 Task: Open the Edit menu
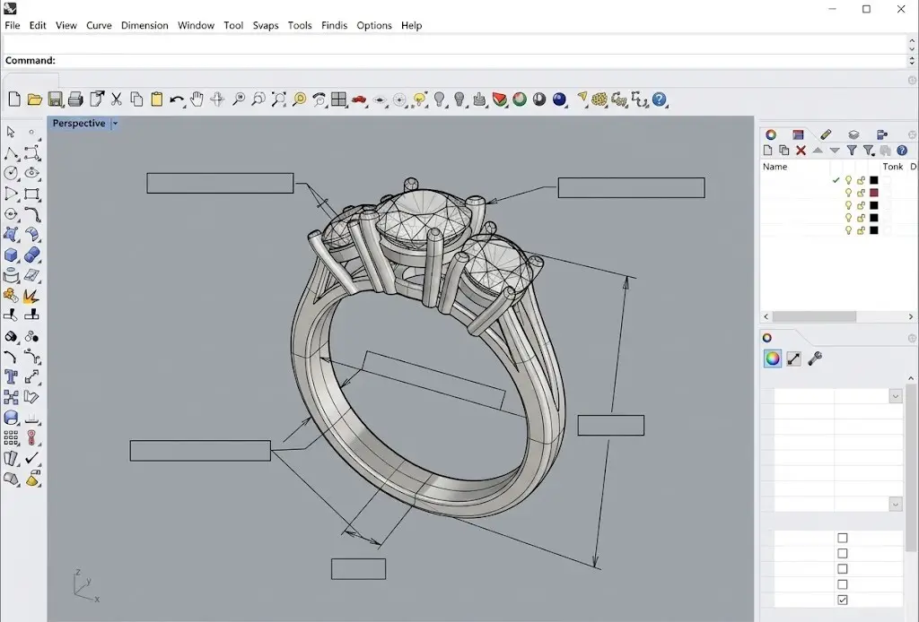(38, 25)
